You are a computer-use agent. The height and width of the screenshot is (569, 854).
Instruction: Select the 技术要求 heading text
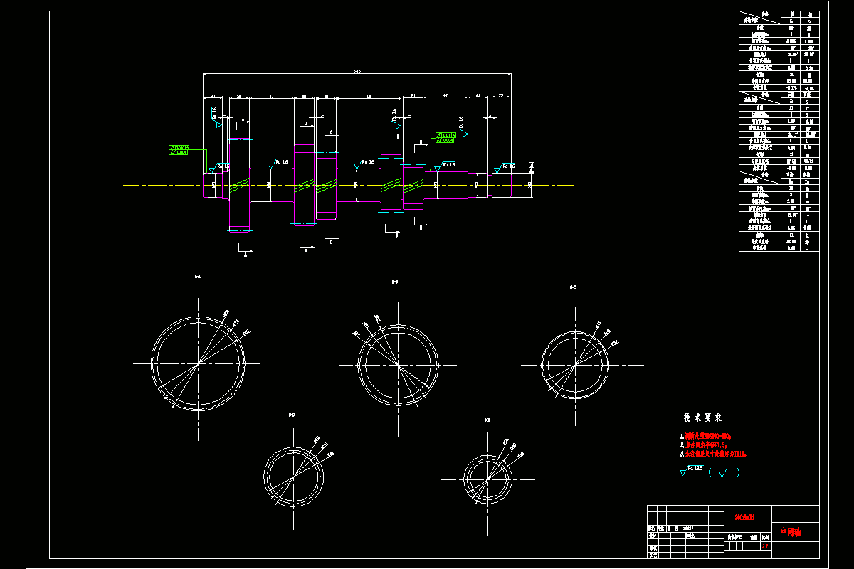pos(702,418)
